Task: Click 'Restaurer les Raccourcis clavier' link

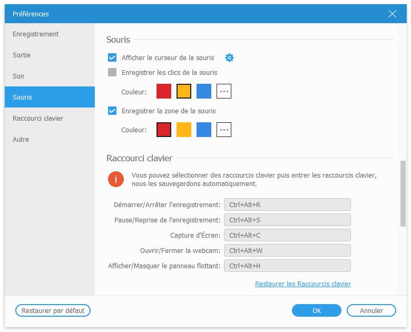Action: click(x=302, y=284)
